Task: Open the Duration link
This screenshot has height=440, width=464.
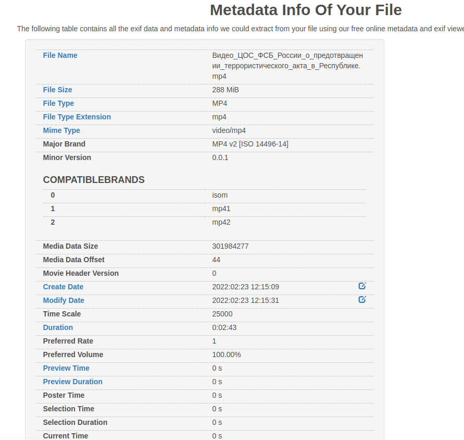Action: click(x=58, y=327)
